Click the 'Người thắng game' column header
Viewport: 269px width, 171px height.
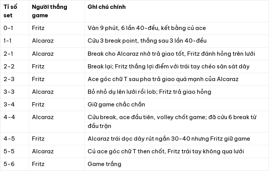point(50,11)
